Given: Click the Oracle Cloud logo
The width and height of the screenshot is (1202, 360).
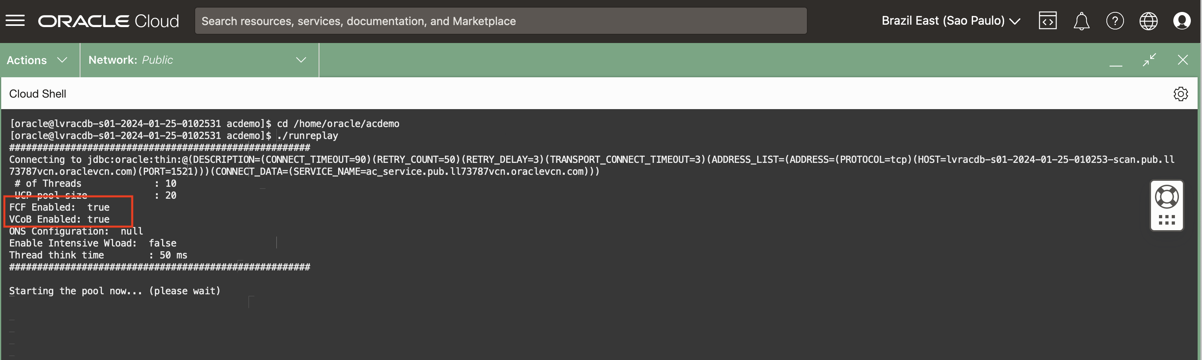Looking at the screenshot, I should 108,21.
